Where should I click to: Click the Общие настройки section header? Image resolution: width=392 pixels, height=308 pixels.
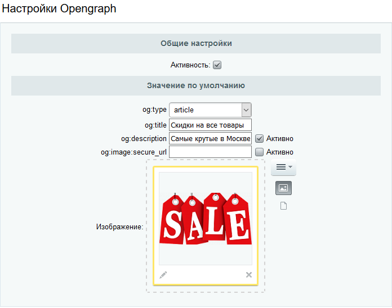tap(196, 43)
